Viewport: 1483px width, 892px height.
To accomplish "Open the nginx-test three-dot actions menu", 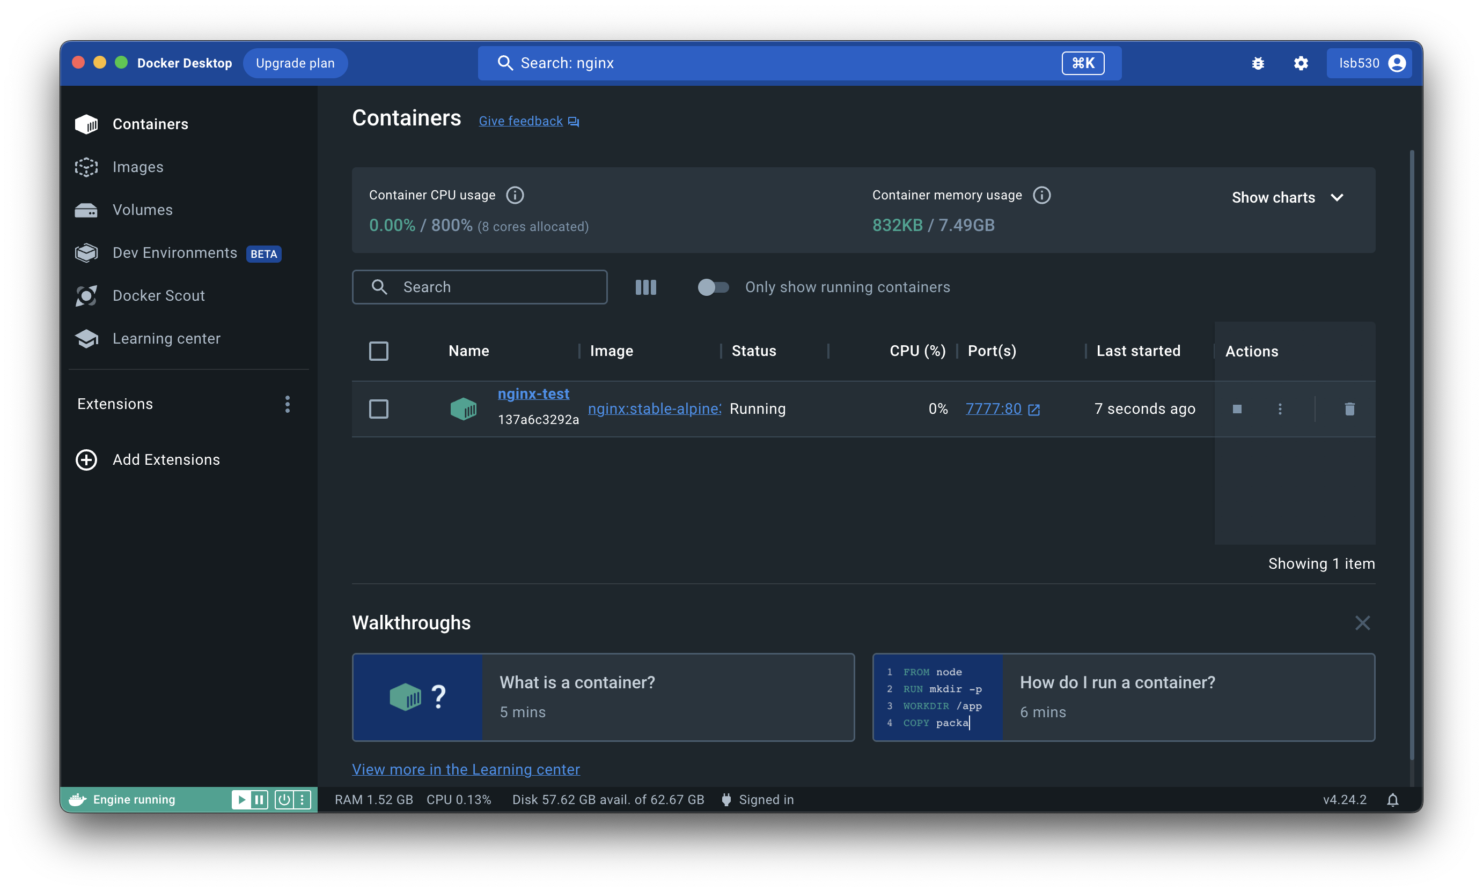I will [1280, 410].
